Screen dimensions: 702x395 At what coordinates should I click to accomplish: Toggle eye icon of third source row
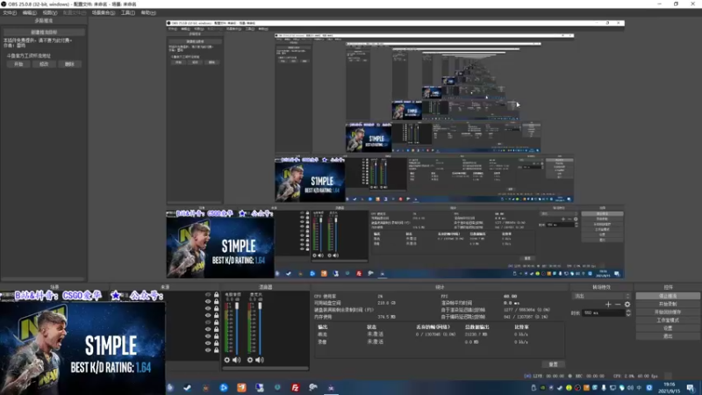[208, 308]
